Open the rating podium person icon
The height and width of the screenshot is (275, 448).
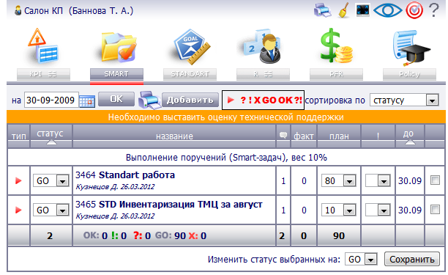[x=262, y=45]
